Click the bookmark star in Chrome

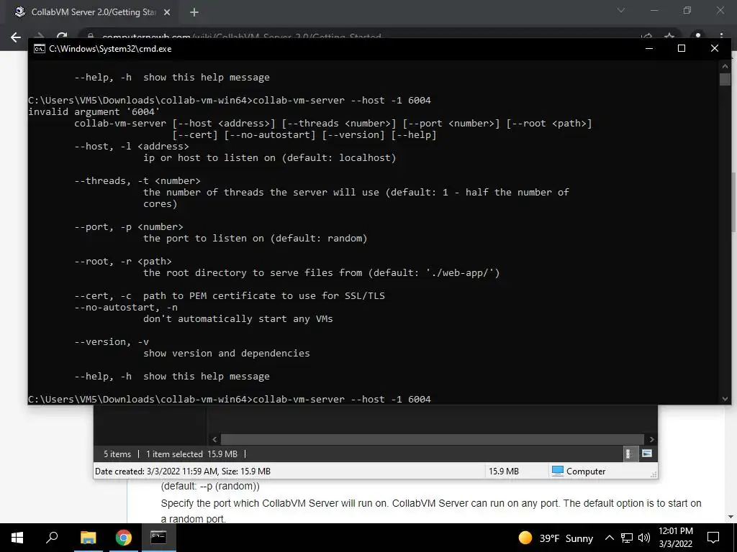pyautogui.click(x=669, y=36)
